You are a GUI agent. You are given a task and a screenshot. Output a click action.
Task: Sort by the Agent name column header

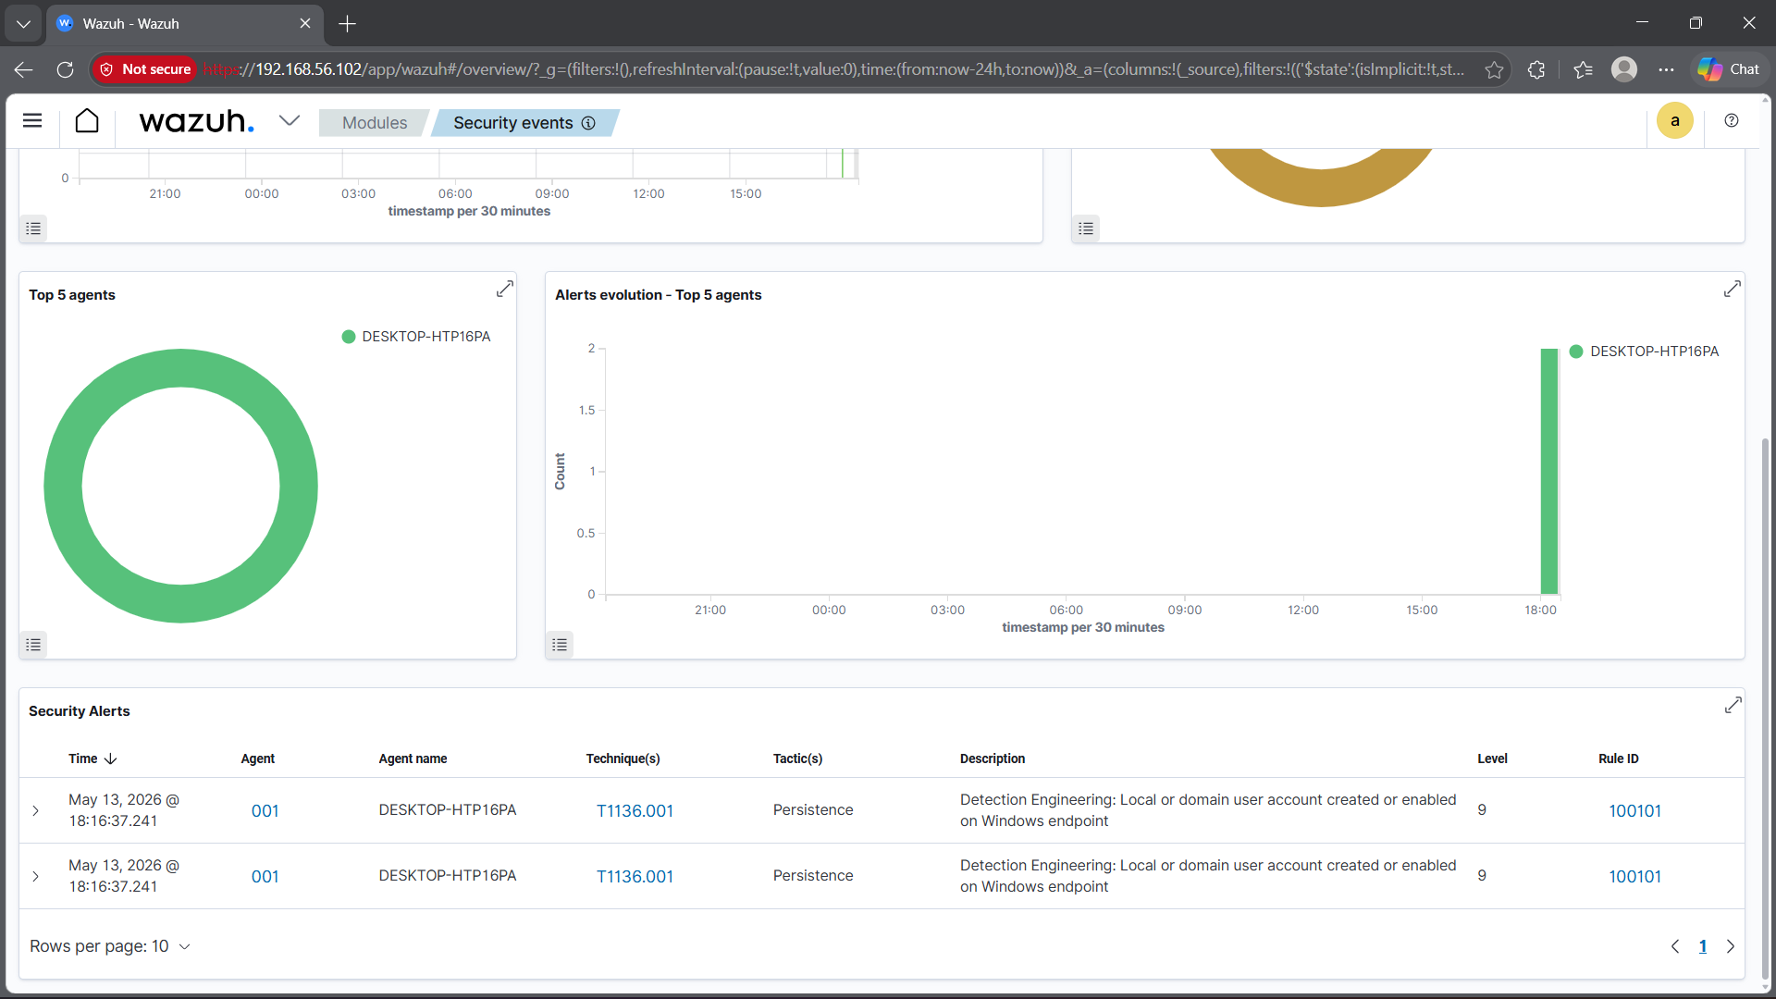pyautogui.click(x=413, y=758)
